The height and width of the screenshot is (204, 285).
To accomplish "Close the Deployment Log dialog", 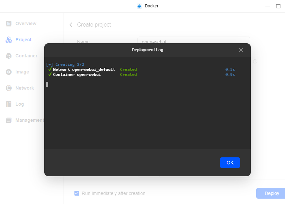I will click(241, 50).
